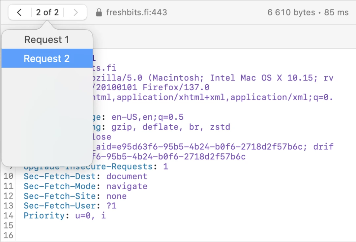The height and width of the screenshot is (242, 356).
Task: Click the "gzip, deflate, br, zstd" encoding value
Action: (170, 127)
